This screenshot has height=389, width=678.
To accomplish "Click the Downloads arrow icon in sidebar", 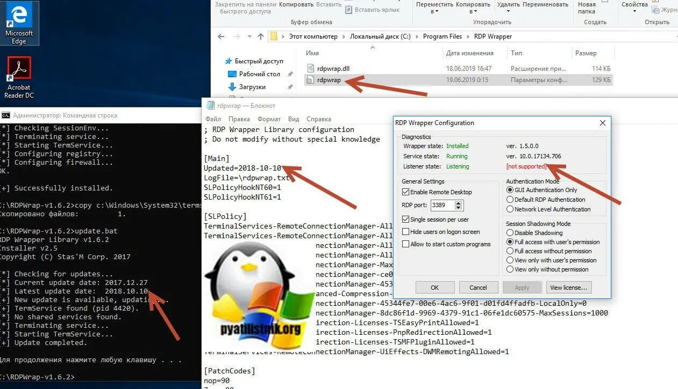I will click(x=232, y=86).
